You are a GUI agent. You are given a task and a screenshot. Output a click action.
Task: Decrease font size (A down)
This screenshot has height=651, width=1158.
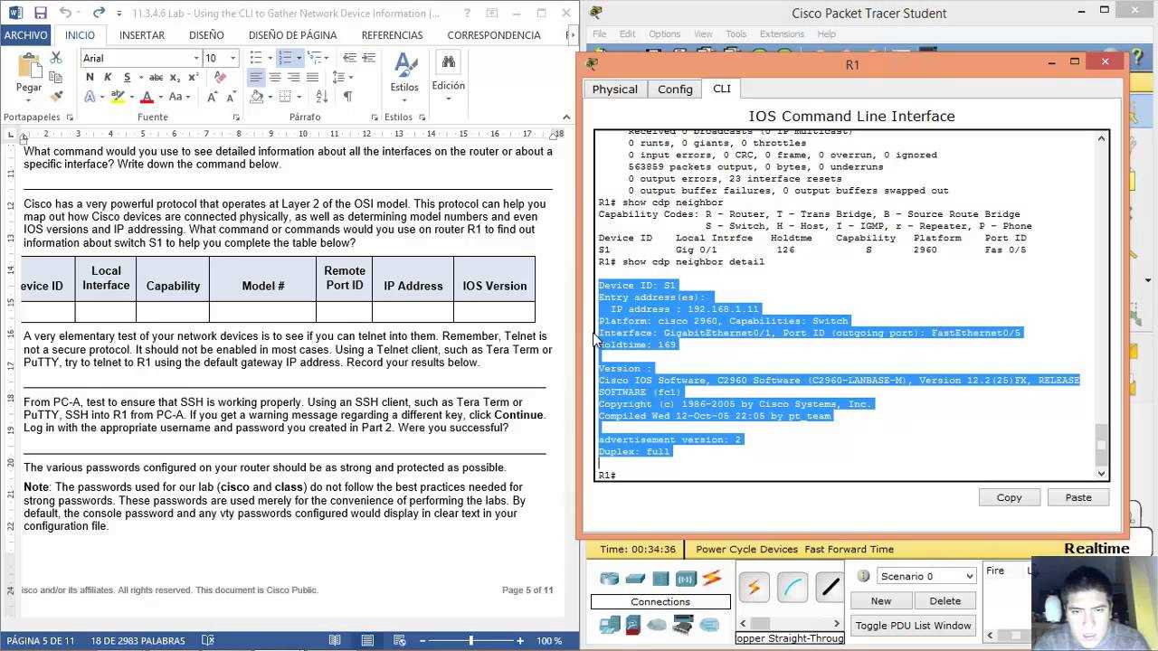233,97
